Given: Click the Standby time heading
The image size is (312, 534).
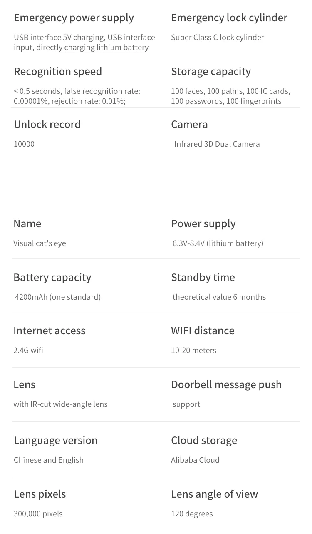Looking at the screenshot, I should (203, 278).
